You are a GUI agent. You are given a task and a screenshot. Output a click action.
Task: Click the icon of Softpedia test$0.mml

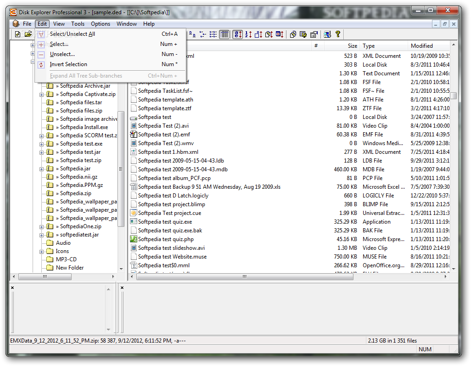pos(134,265)
